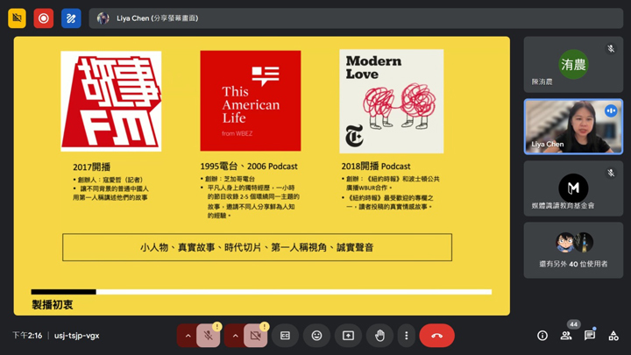Image resolution: width=631 pixels, height=355 pixels.
Task: Click This American Life cover image
Action: point(251,101)
